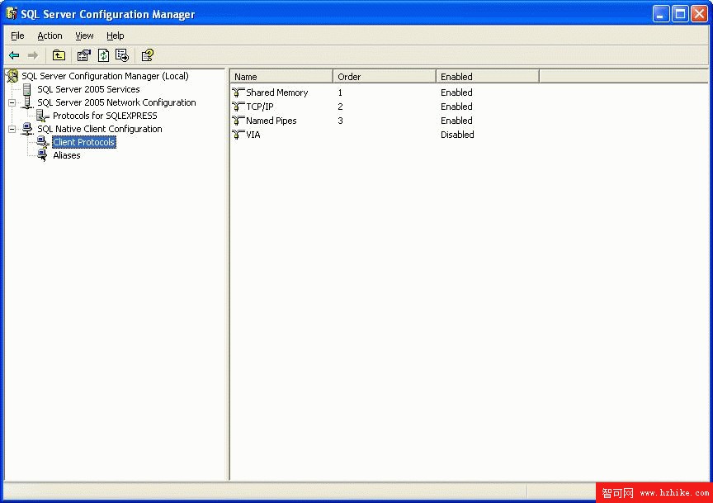Click the Refresh toolbar icon

pyautogui.click(x=103, y=55)
